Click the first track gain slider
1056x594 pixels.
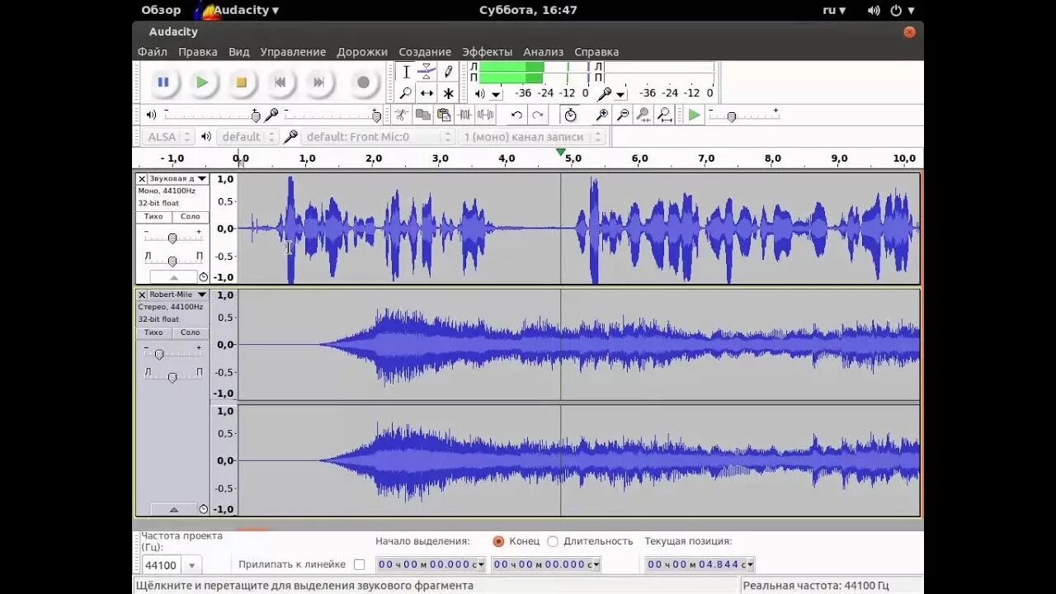pos(172,238)
